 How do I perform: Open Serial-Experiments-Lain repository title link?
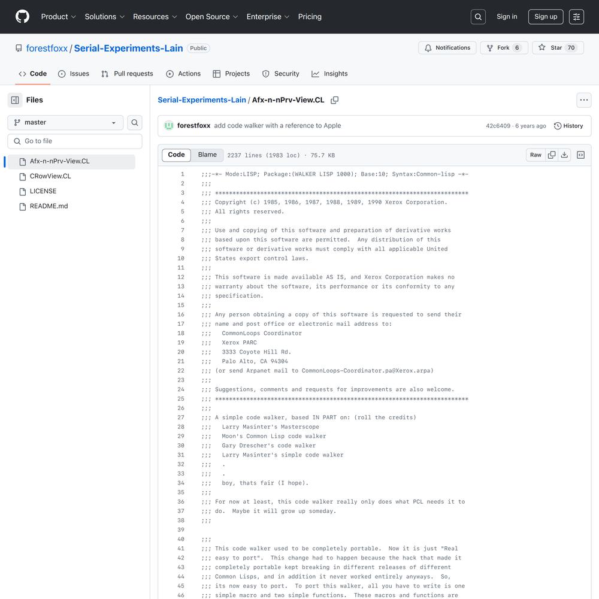click(128, 48)
